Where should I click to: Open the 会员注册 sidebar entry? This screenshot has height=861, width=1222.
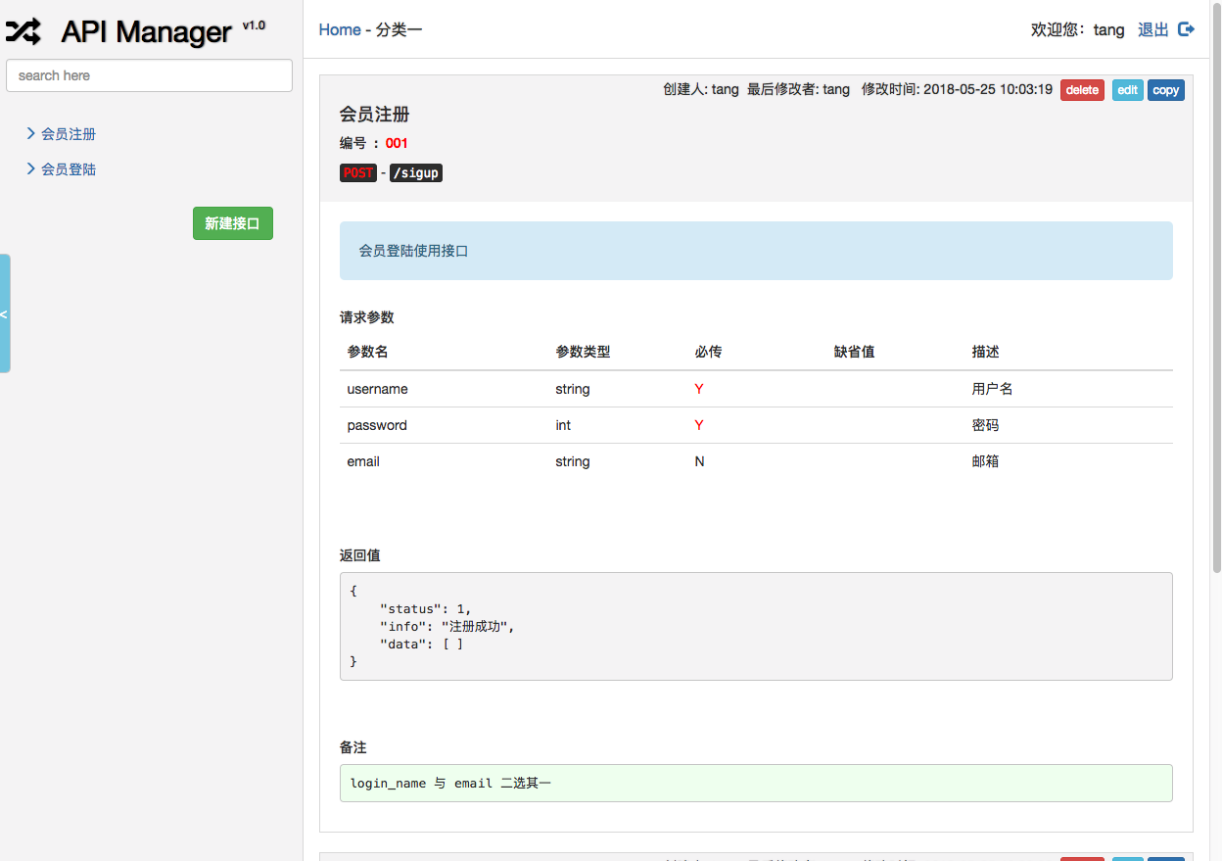[x=69, y=134]
